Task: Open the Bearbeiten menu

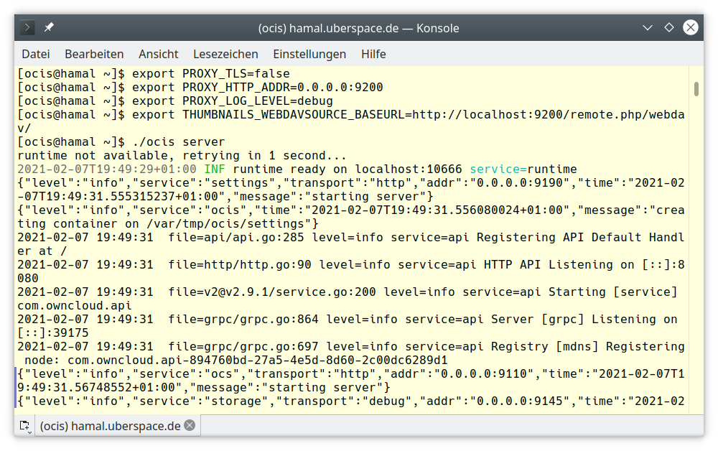Action: click(x=94, y=54)
